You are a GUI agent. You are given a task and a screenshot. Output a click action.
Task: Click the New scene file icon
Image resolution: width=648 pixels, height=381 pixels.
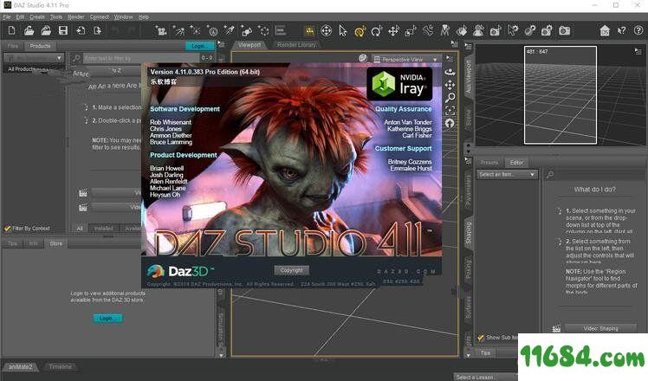(11, 30)
